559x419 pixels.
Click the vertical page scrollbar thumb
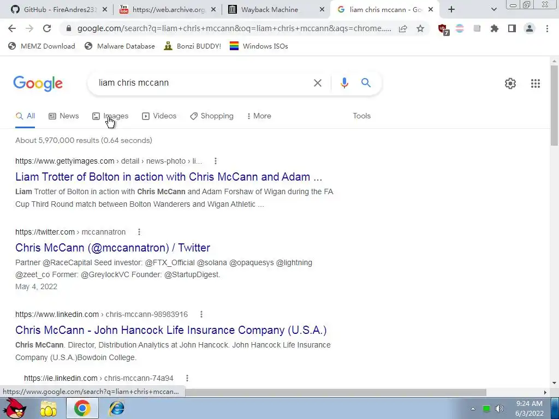(554, 105)
